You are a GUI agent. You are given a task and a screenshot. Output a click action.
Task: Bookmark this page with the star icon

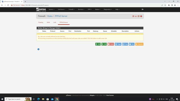click(165, 5)
